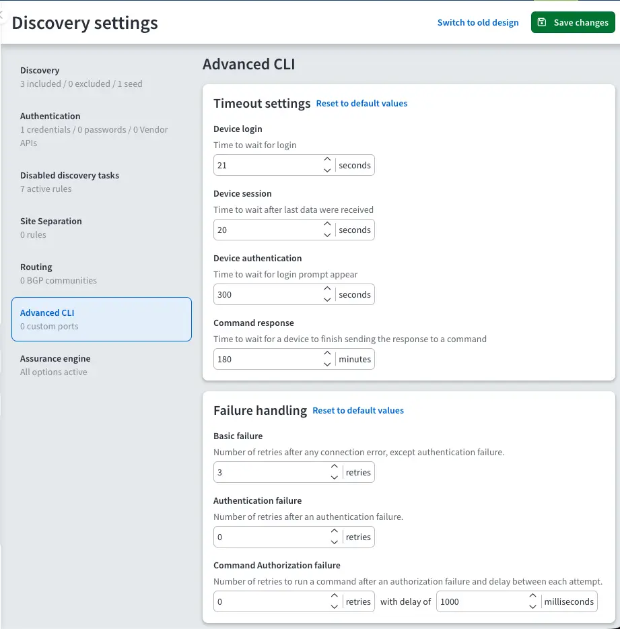
Task: Reset Failure handling to default values
Action: coord(358,410)
